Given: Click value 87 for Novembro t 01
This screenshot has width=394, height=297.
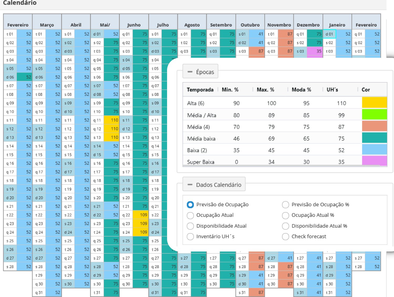Looking at the screenshot, I should pos(286,34).
